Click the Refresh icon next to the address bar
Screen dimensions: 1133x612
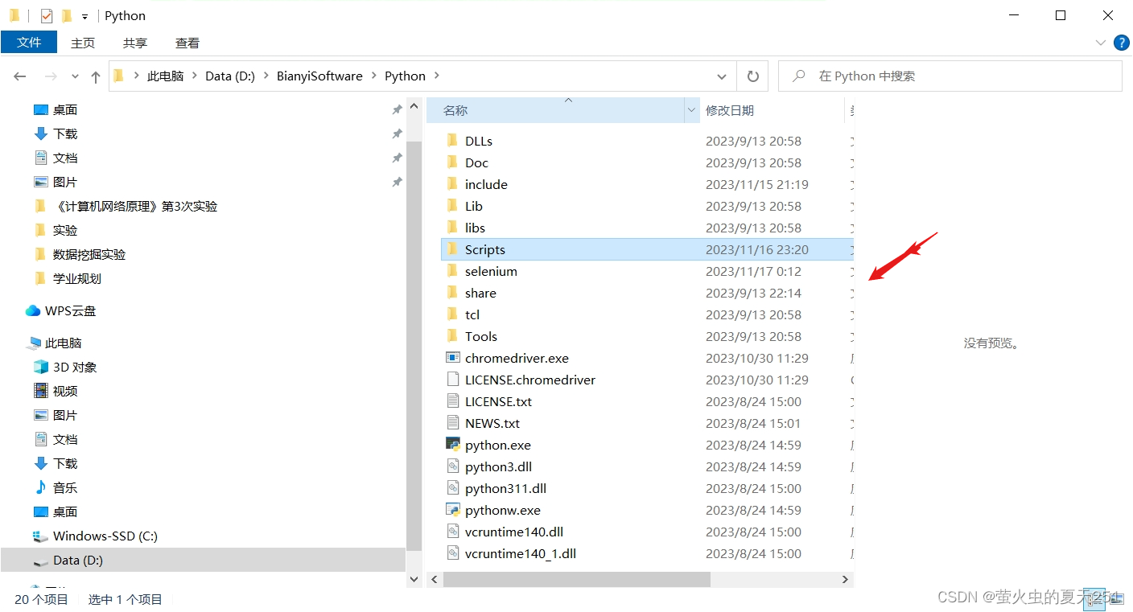pos(752,76)
